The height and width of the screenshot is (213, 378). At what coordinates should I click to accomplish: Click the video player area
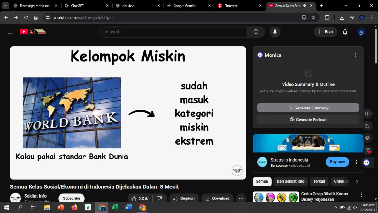[x=128, y=113]
